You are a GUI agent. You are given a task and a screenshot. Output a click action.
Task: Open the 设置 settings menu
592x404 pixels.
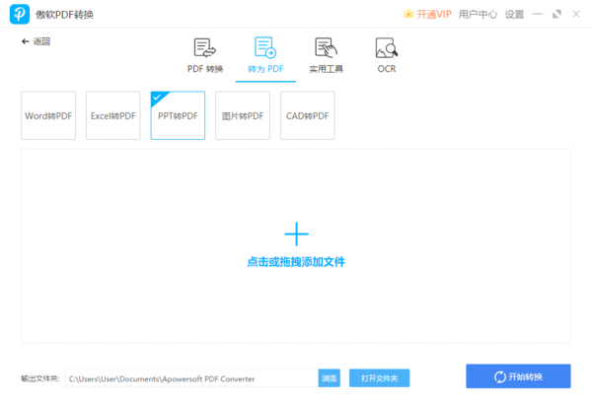tap(514, 14)
